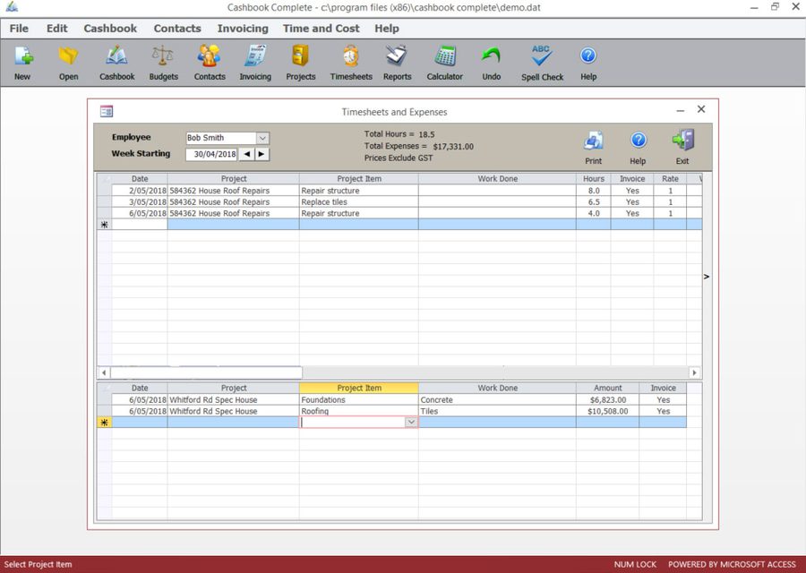
Task: Open the File menu
Action: click(x=19, y=29)
